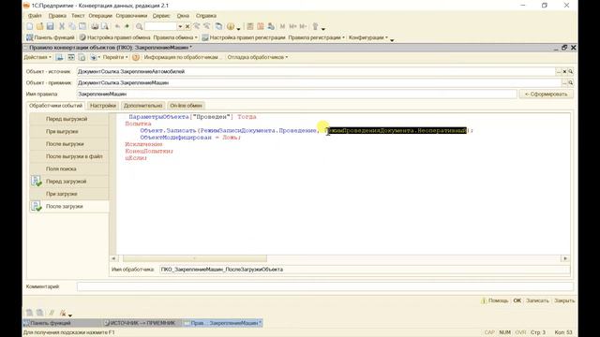Open the Операции menu
This screenshot has width=600, height=337.
tap(100, 16)
